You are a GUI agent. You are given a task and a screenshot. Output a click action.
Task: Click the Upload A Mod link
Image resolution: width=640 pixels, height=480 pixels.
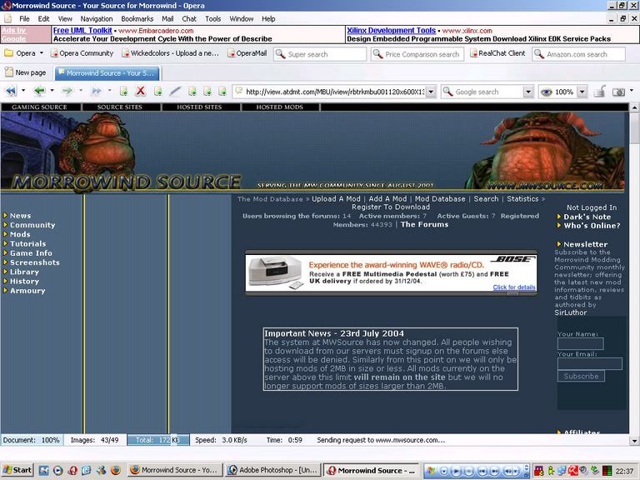coord(336,199)
